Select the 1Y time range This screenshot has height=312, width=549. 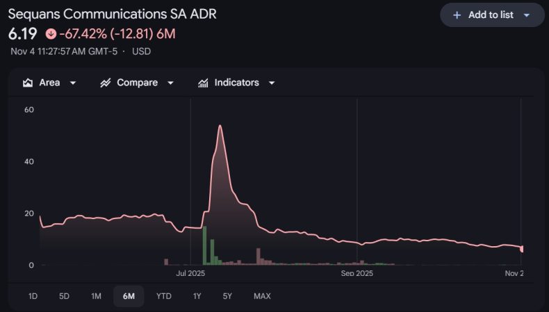pos(197,296)
